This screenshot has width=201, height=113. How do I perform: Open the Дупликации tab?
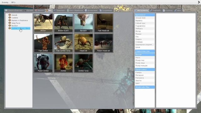tap(91, 10)
